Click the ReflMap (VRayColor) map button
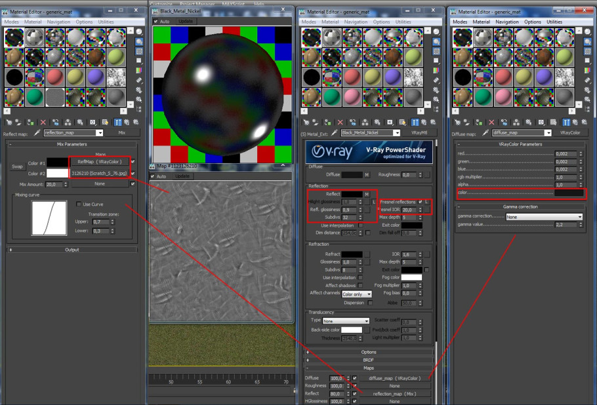 pyautogui.click(x=100, y=162)
